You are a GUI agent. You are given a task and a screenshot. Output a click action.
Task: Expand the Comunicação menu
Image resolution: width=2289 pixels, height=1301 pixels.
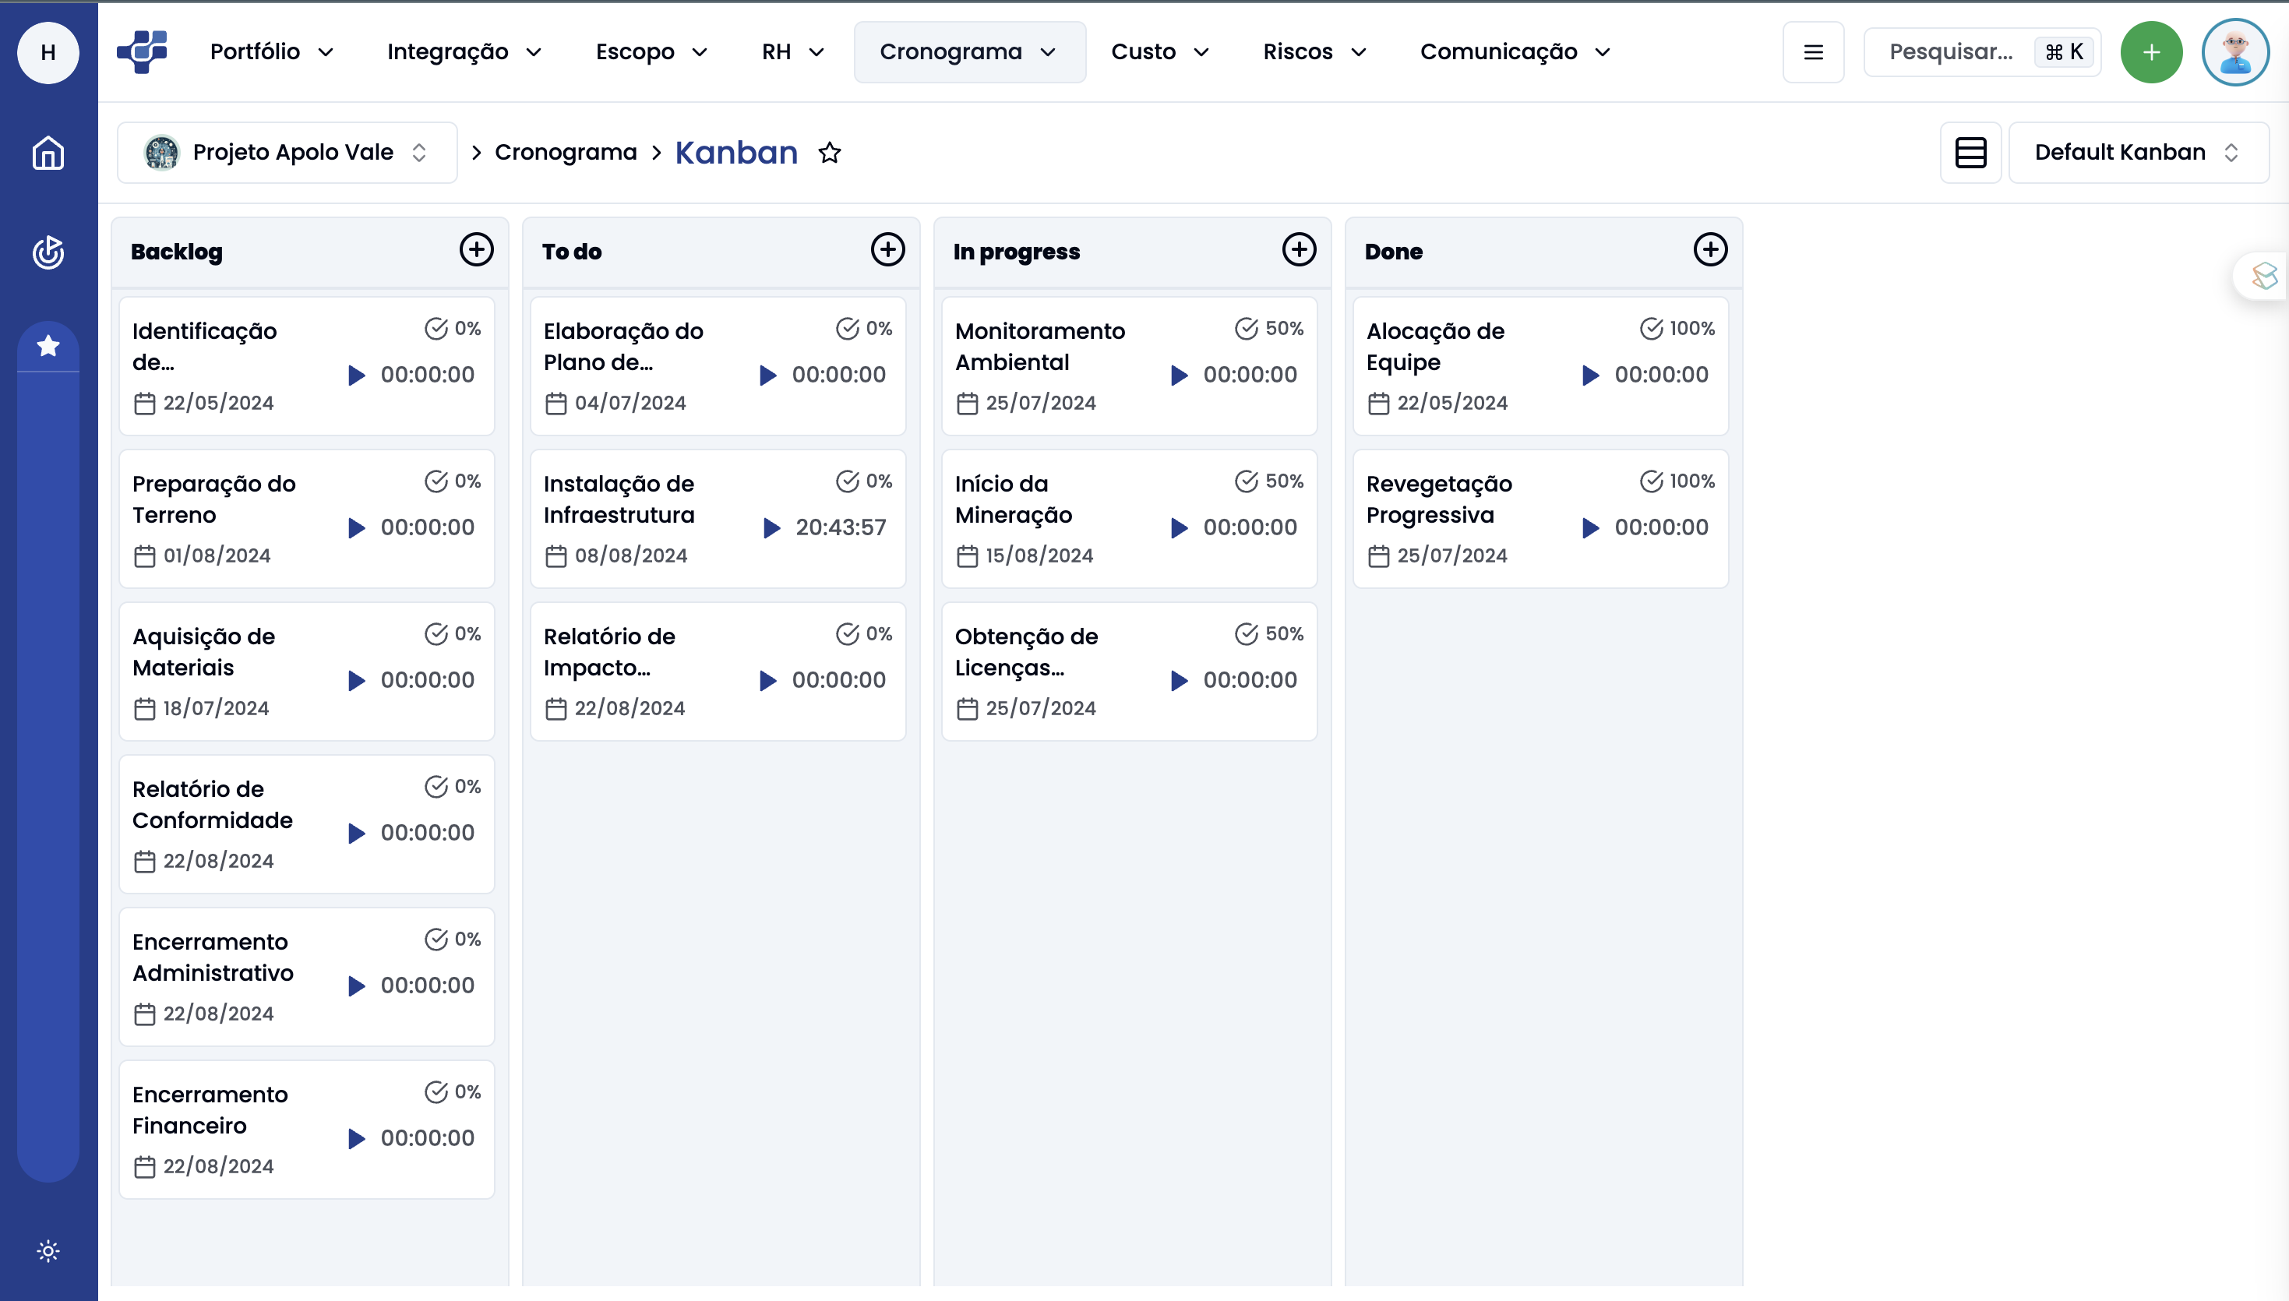click(1515, 52)
